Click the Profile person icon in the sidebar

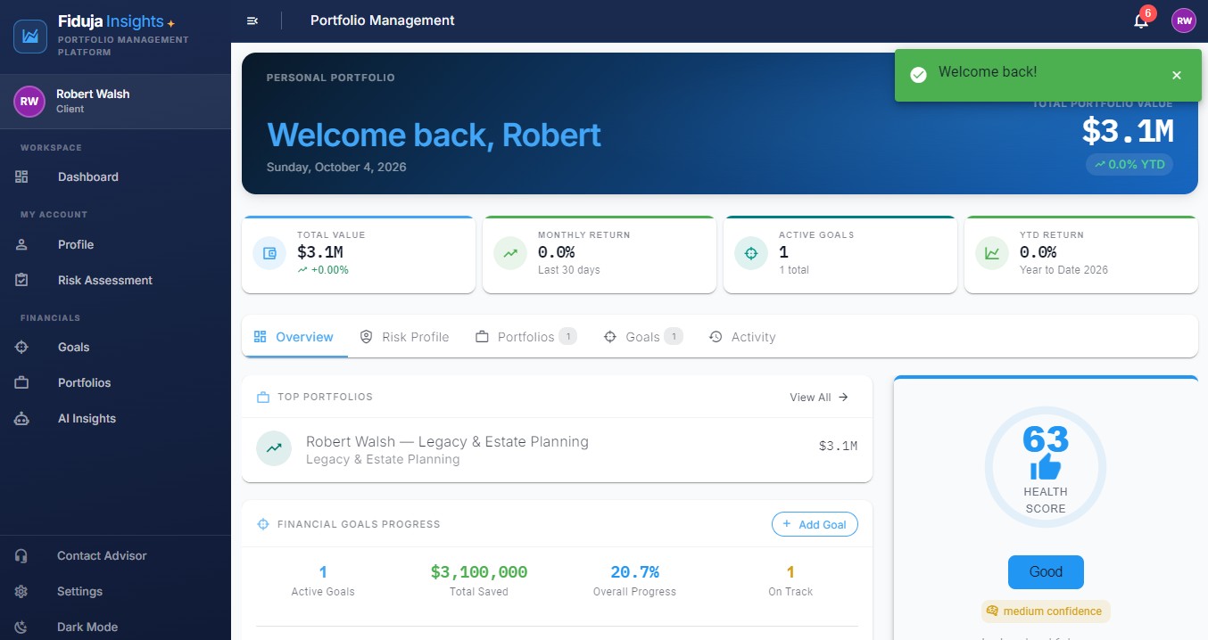(x=22, y=244)
